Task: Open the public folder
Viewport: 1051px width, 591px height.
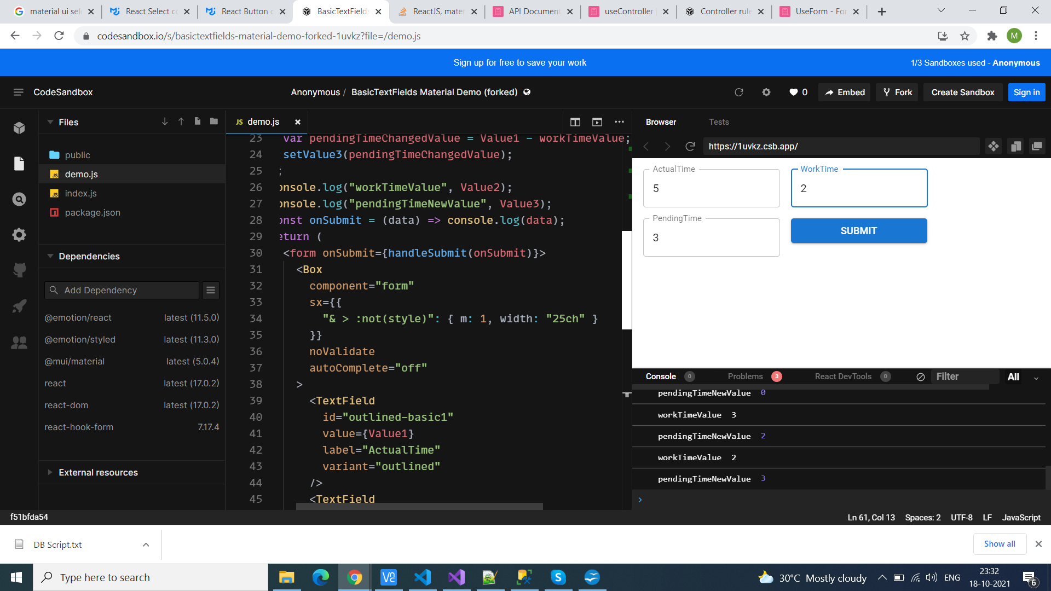Action: [x=77, y=155]
